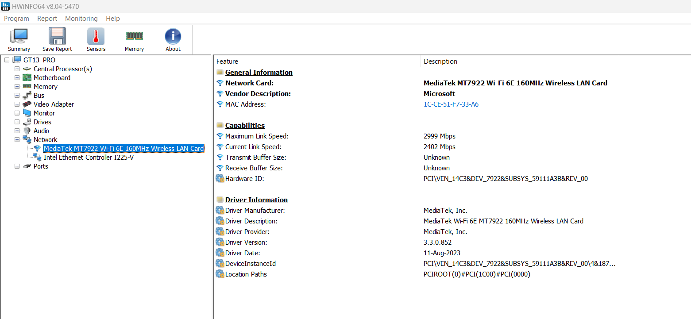Click the Memory tree node icon
Image resolution: width=691 pixels, height=319 pixels.
27,86
